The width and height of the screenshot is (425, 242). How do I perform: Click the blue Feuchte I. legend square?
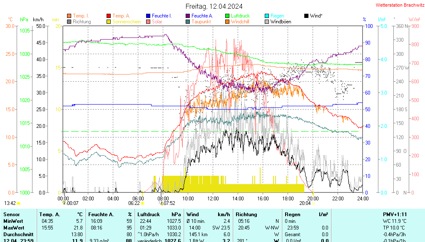[149, 16]
